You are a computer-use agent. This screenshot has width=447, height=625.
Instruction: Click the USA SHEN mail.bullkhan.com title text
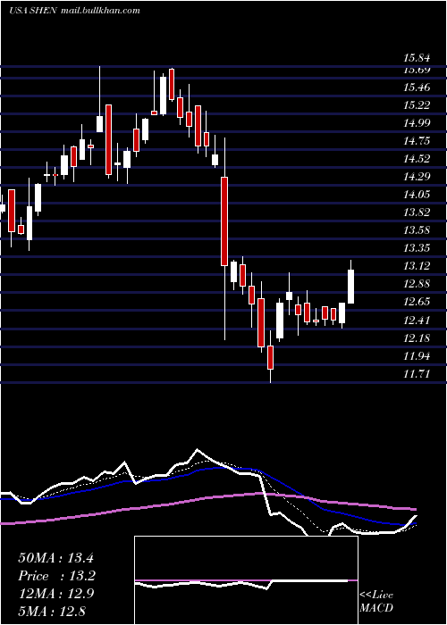tap(74, 11)
